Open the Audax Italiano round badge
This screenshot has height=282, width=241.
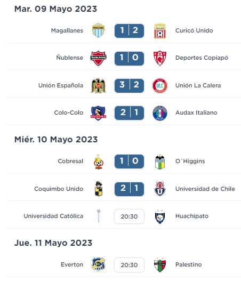click(160, 113)
